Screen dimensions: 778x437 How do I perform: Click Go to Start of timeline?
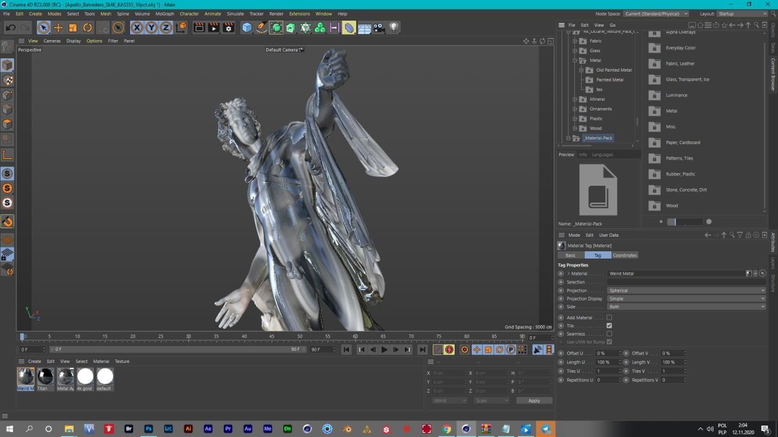[x=346, y=350]
